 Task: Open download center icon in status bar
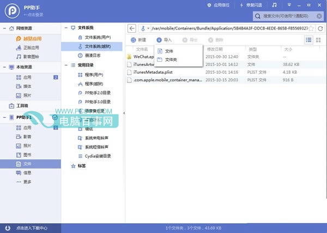coord(8,228)
